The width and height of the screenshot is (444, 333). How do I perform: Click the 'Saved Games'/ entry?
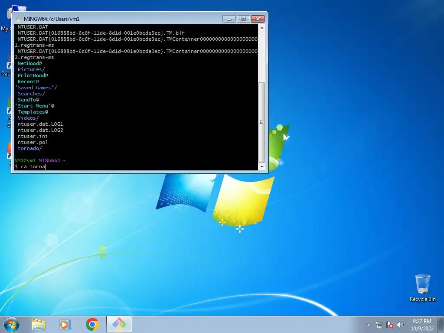36,88
